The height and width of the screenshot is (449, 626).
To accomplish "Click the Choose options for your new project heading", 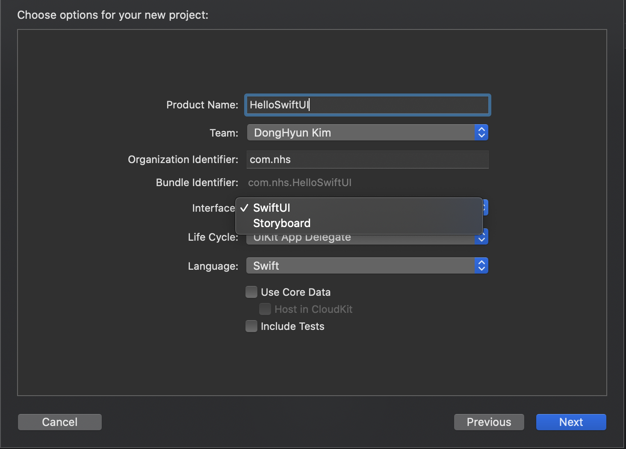I will 113,15.
